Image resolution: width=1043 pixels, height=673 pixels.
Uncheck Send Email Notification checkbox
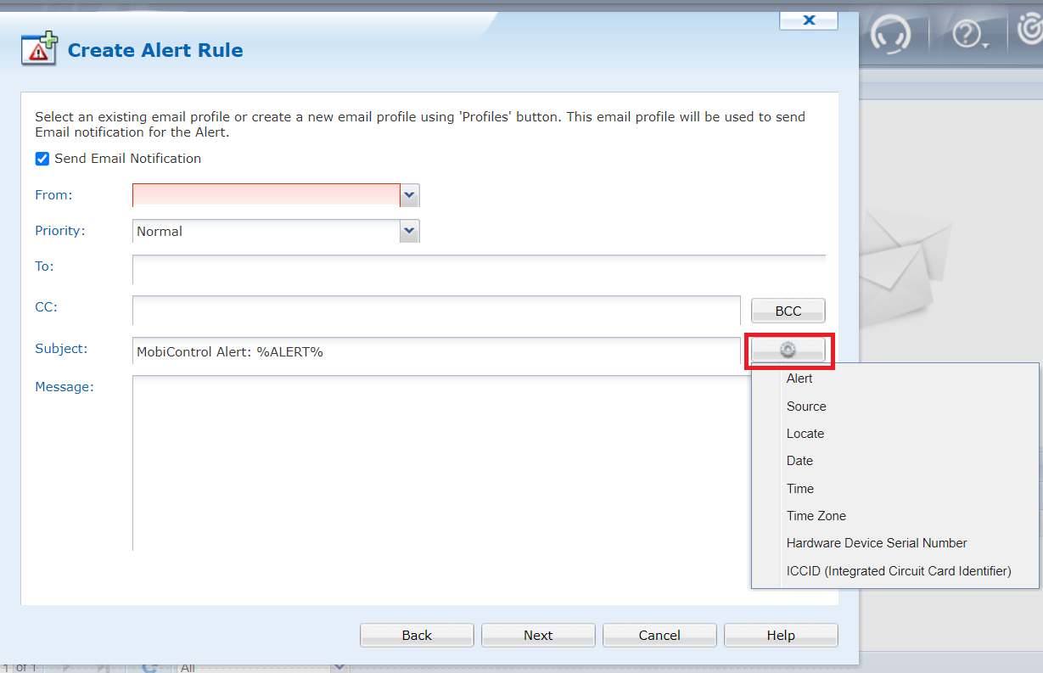click(x=42, y=159)
